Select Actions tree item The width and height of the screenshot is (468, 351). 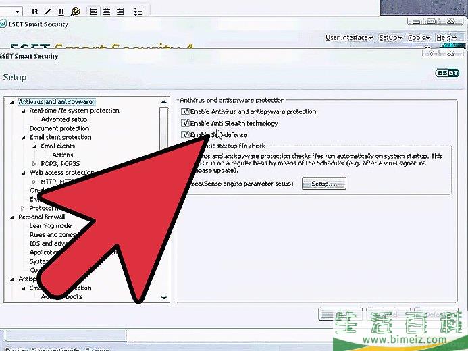(63, 155)
